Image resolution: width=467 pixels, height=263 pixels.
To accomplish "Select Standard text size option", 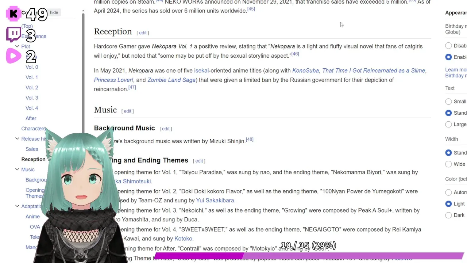I will point(449,113).
